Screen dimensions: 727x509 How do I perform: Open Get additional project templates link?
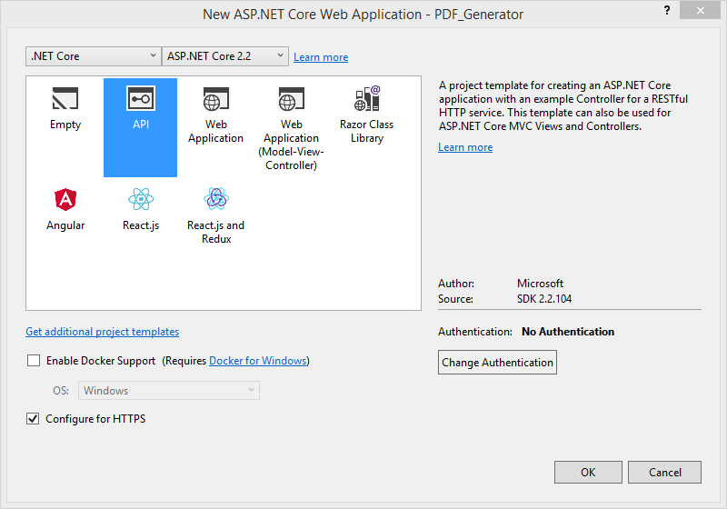click(x=102, y=332)
